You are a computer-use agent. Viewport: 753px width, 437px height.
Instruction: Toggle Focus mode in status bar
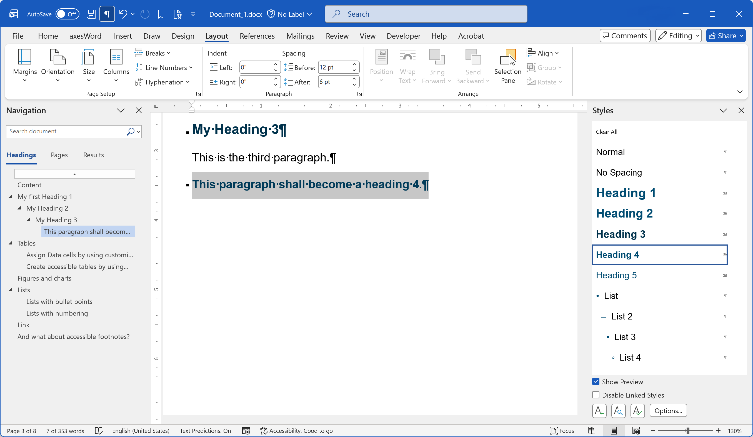(562, 431)
